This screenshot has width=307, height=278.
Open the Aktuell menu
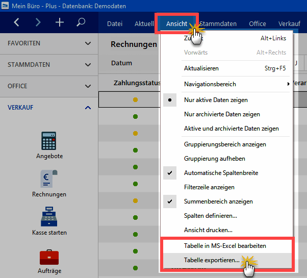pos(144,23)
